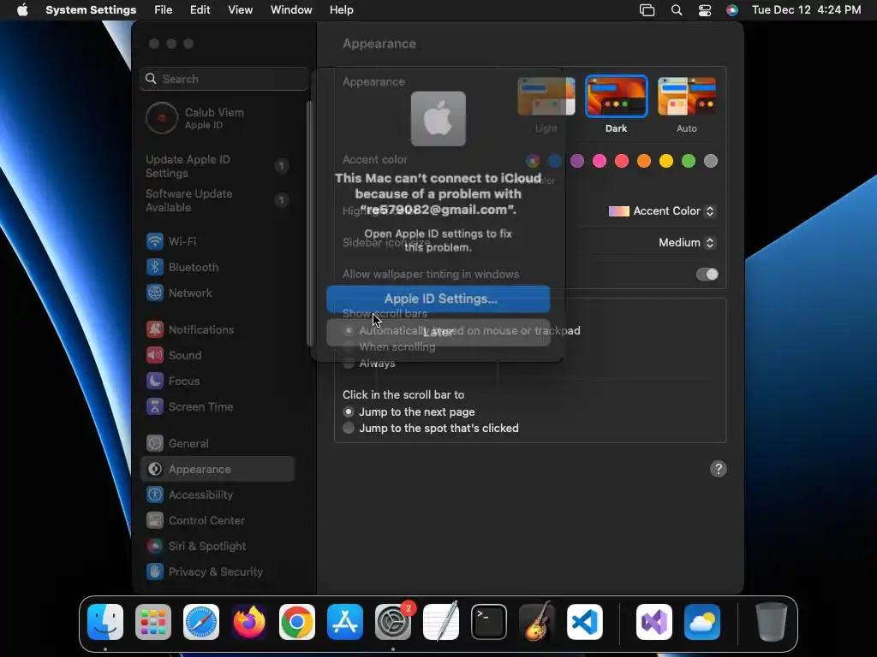
Task: Select Jump to the spot that's clicked
Action: [349, 429]
